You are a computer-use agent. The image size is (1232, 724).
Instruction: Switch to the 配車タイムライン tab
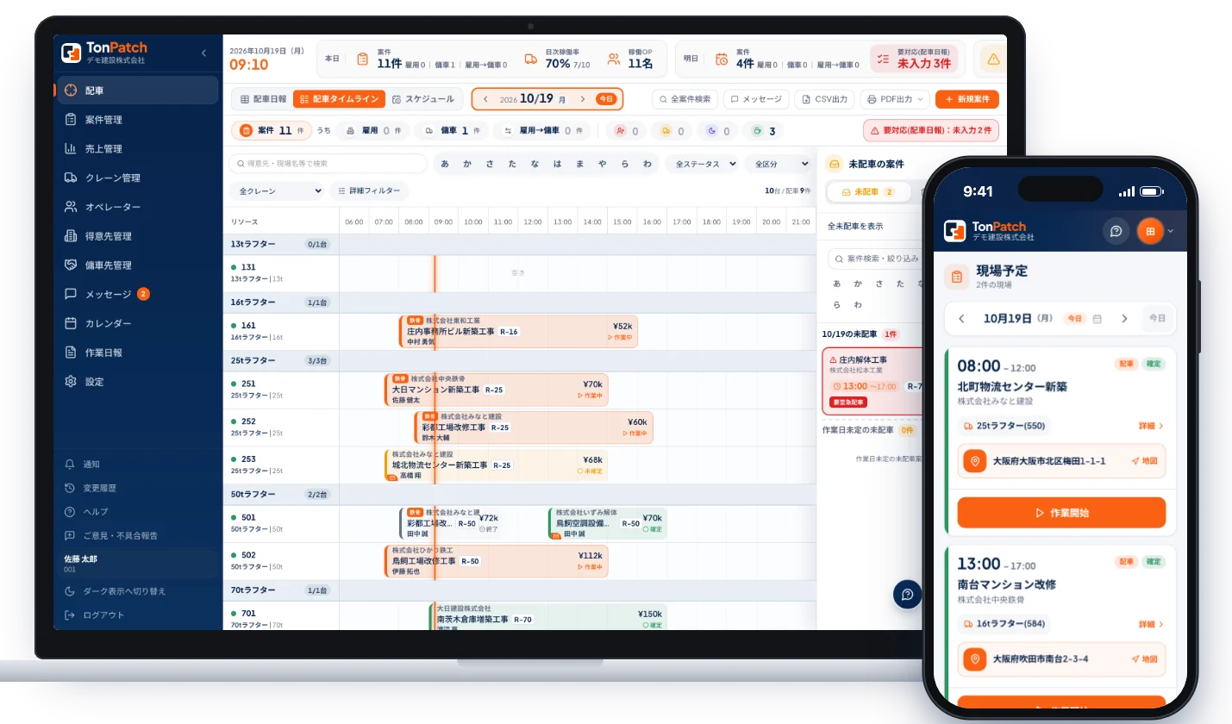point(339,99)
